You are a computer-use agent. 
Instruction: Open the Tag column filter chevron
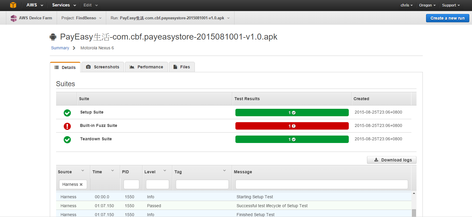pyautogui.click(x=224, y=171)
